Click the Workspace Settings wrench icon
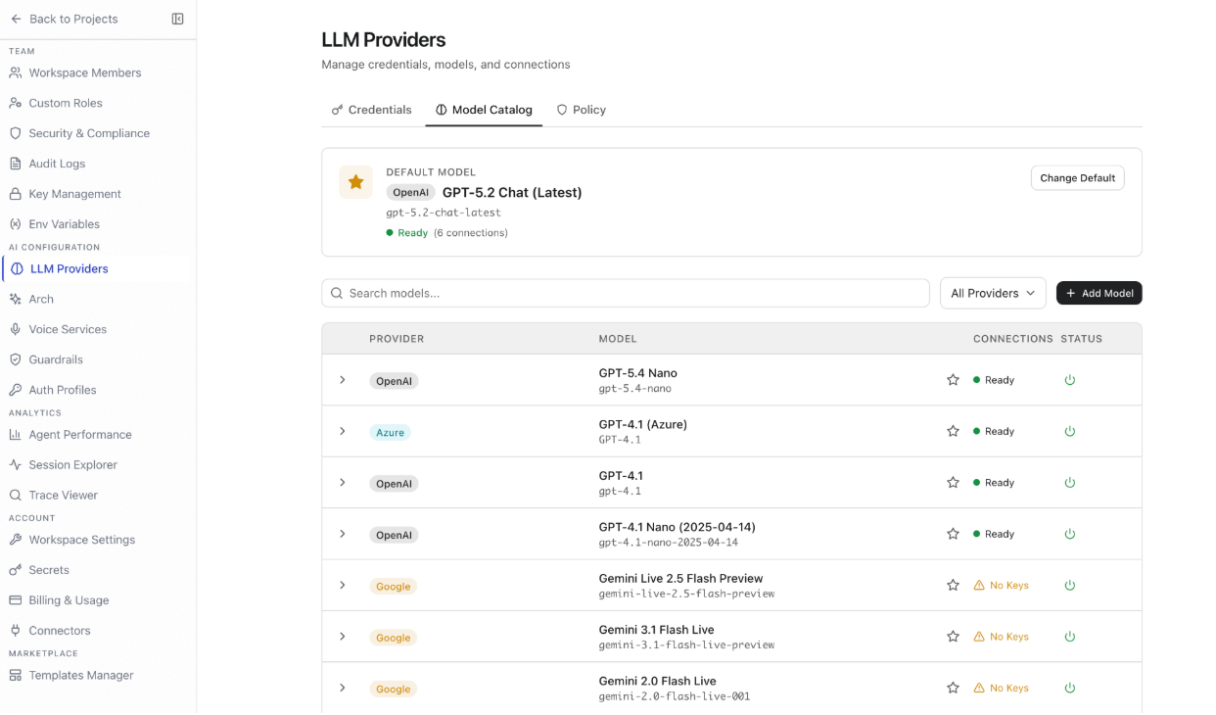This screenshot has height=715, width=1216. point(16,540)
